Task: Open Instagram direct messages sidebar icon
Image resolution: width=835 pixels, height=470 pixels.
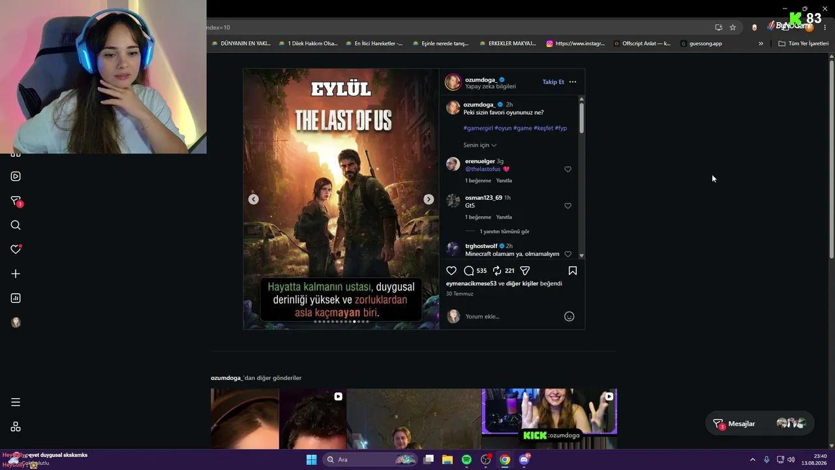Action: [16, 201]
